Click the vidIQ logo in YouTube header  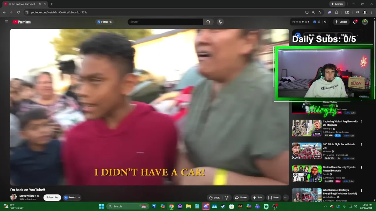click(315, 22)
